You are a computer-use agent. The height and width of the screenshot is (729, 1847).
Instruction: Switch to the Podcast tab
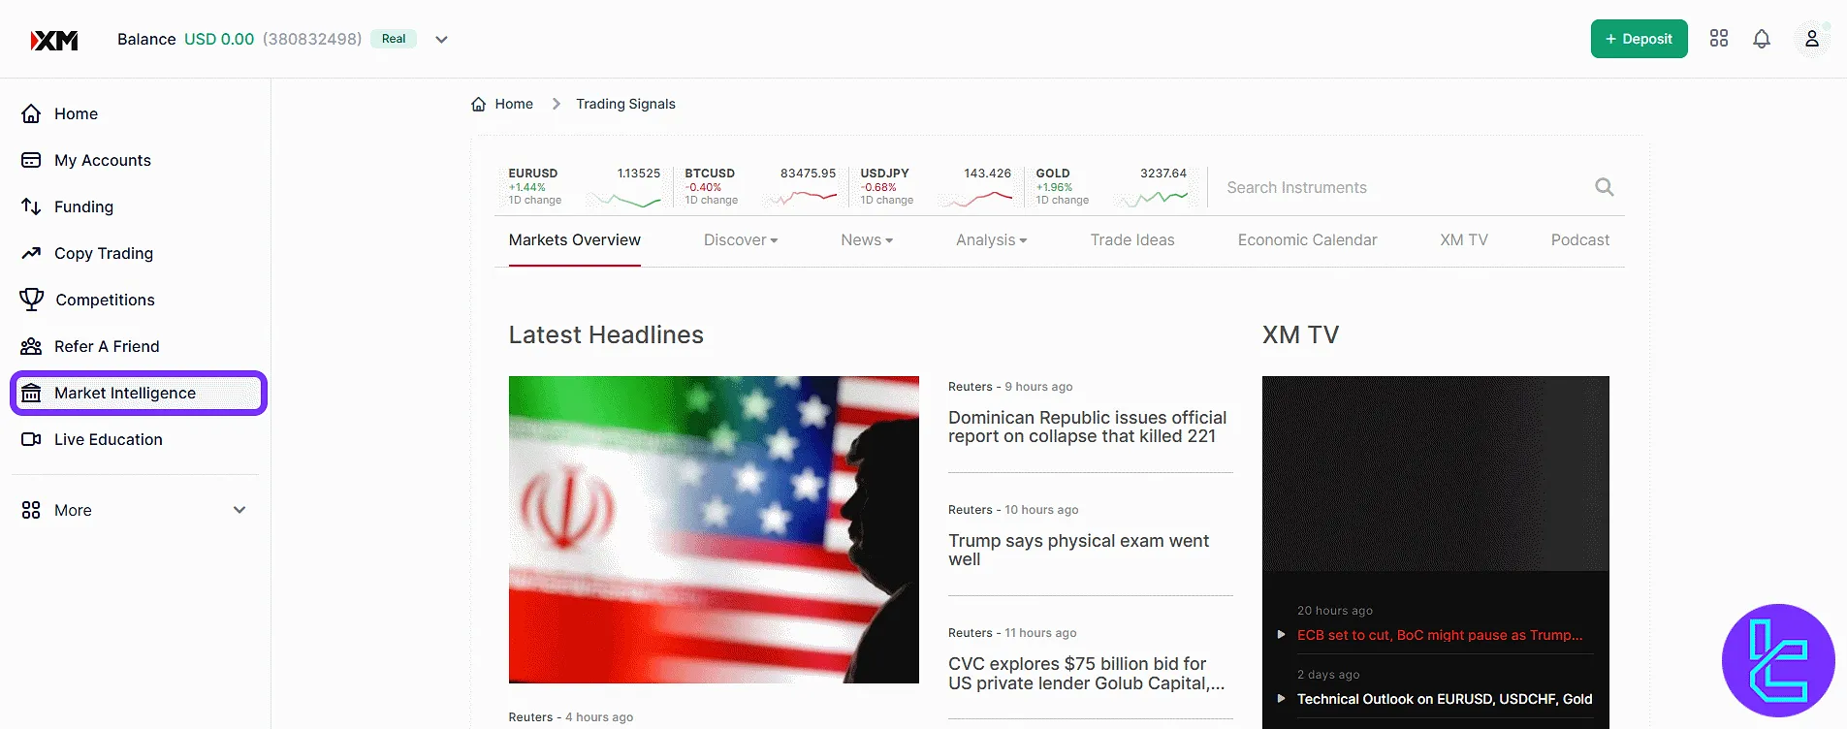pos(1580,240)
